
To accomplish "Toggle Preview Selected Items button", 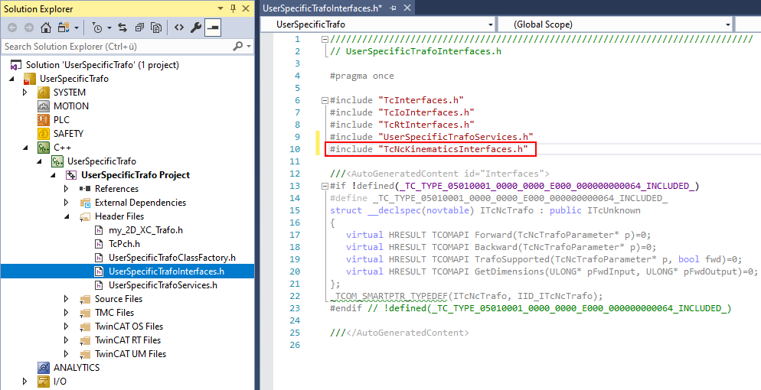I will (x=213, y=28).
